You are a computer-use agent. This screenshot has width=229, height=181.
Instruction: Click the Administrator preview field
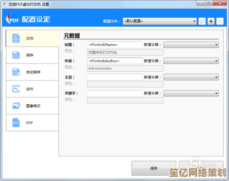(x=125, y=69)
